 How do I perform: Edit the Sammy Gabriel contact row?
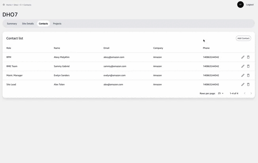click(x=243, y=66)
